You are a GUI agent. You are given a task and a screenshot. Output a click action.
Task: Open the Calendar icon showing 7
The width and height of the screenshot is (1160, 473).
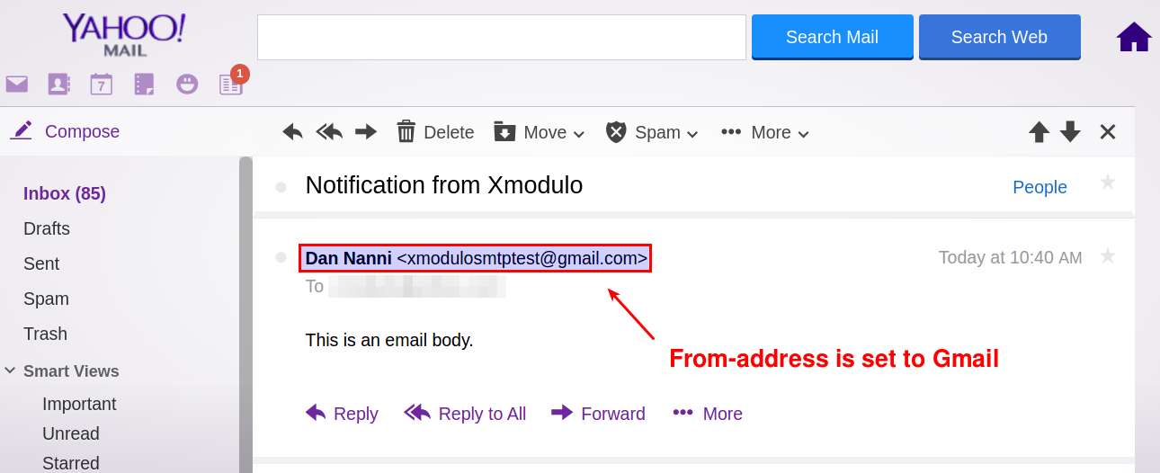pos(101,85)
